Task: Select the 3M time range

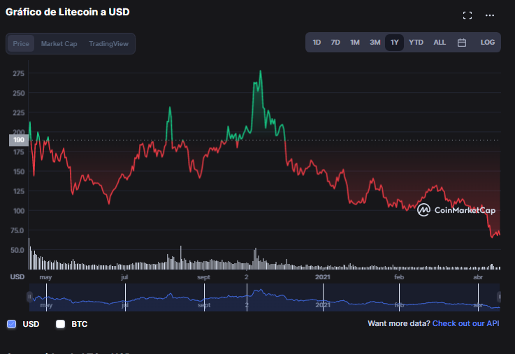Action: 375,43
